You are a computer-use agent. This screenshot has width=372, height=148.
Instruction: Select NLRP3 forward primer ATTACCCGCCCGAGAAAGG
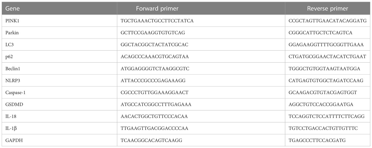point(153,80)
